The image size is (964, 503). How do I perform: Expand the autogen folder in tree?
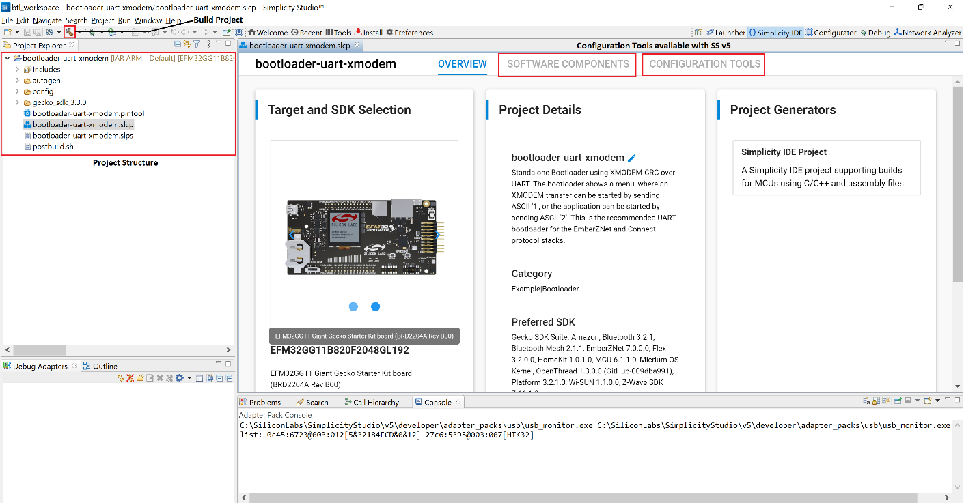coord(17,81)
